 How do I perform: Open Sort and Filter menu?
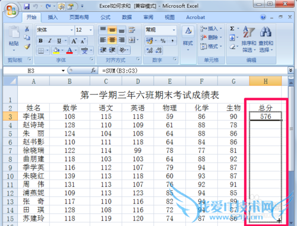pos(249,39)
